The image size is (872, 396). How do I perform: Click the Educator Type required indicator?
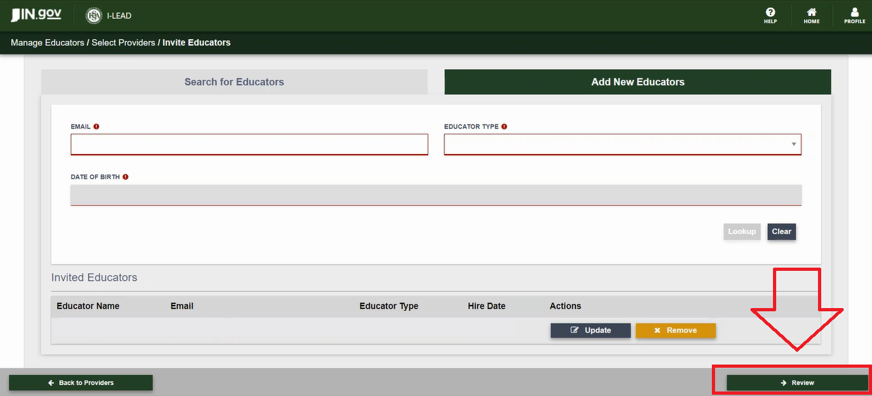(504, 126)
